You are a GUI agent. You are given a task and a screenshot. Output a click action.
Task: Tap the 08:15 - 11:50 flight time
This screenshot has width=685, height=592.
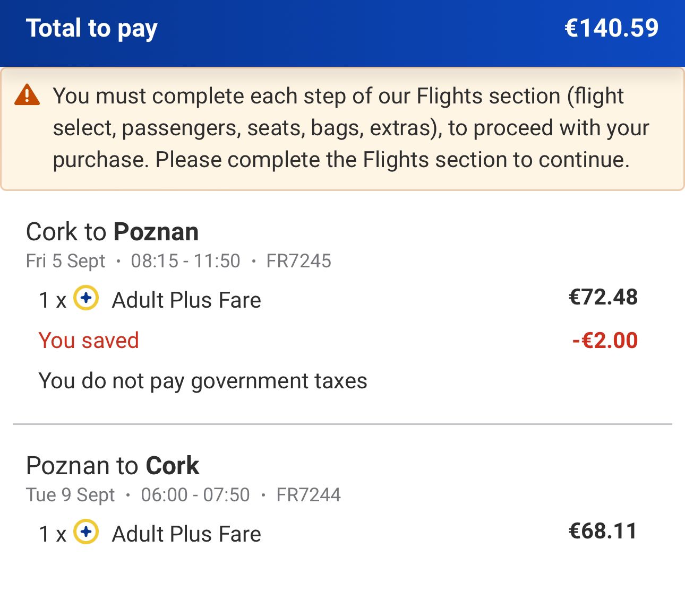point(186,261)
